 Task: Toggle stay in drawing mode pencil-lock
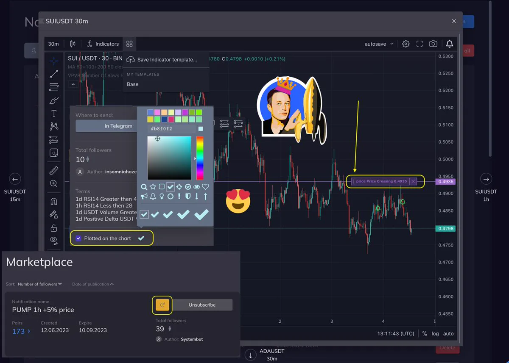[x=54, y=214]
